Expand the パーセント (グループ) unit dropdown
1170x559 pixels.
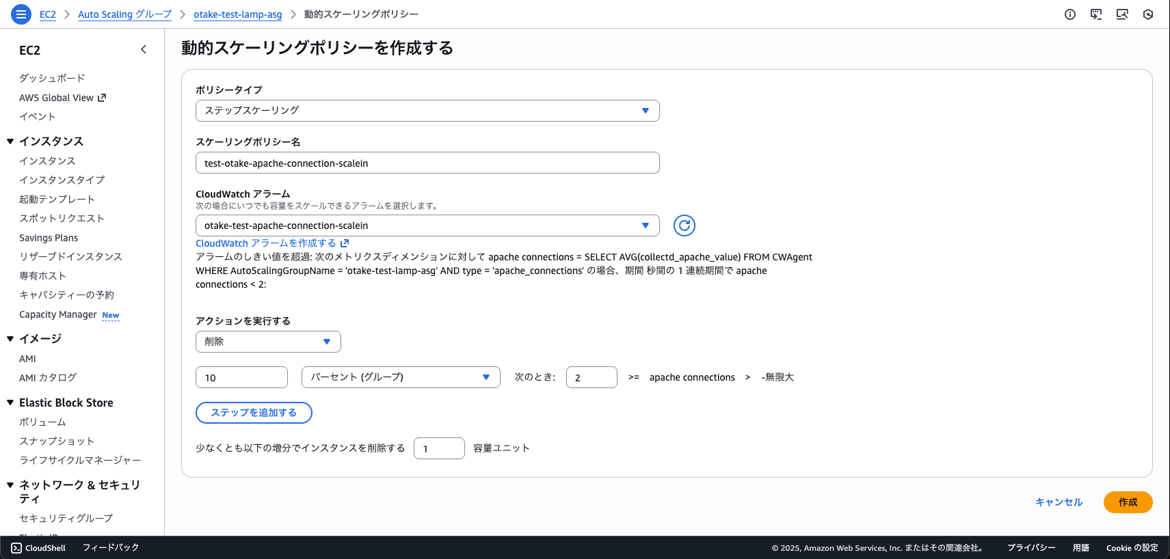[401, 377]
